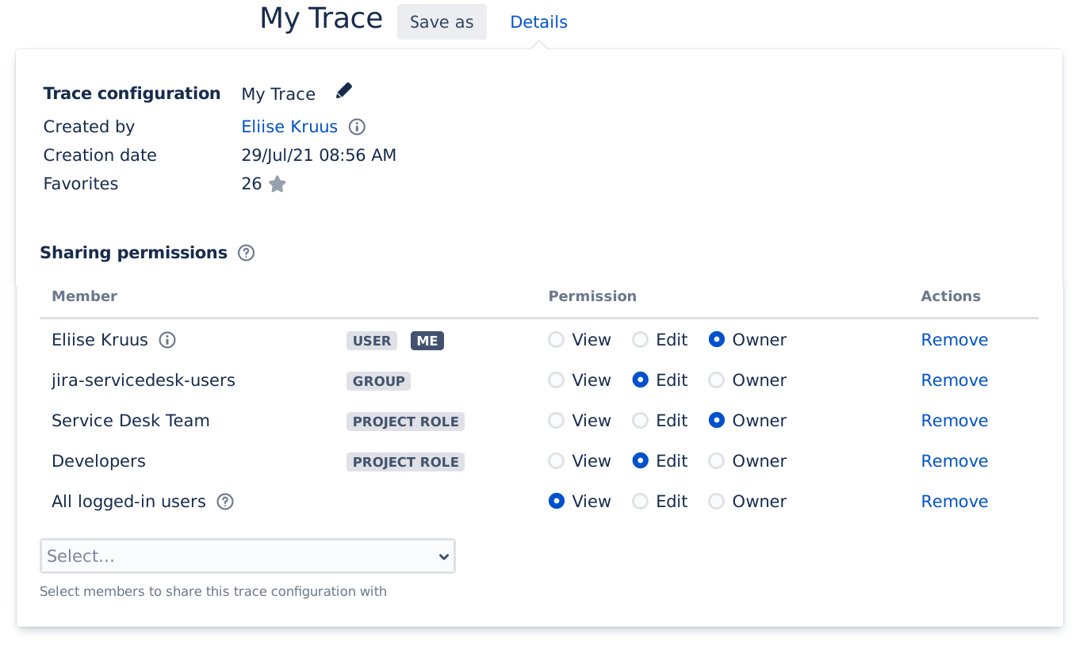Image resolution: width=1072 pixels, height=645 pixels.
Task: Remove jira-servicedesk-users from sharing
Action: [955, 380]
